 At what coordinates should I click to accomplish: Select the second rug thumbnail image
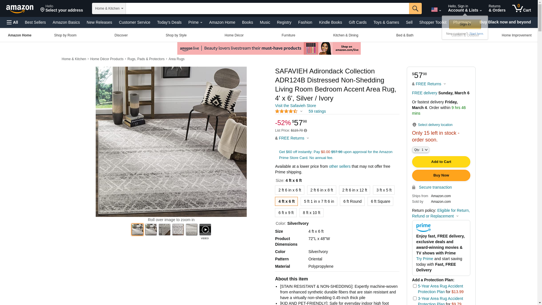click(x=151, y=230)
